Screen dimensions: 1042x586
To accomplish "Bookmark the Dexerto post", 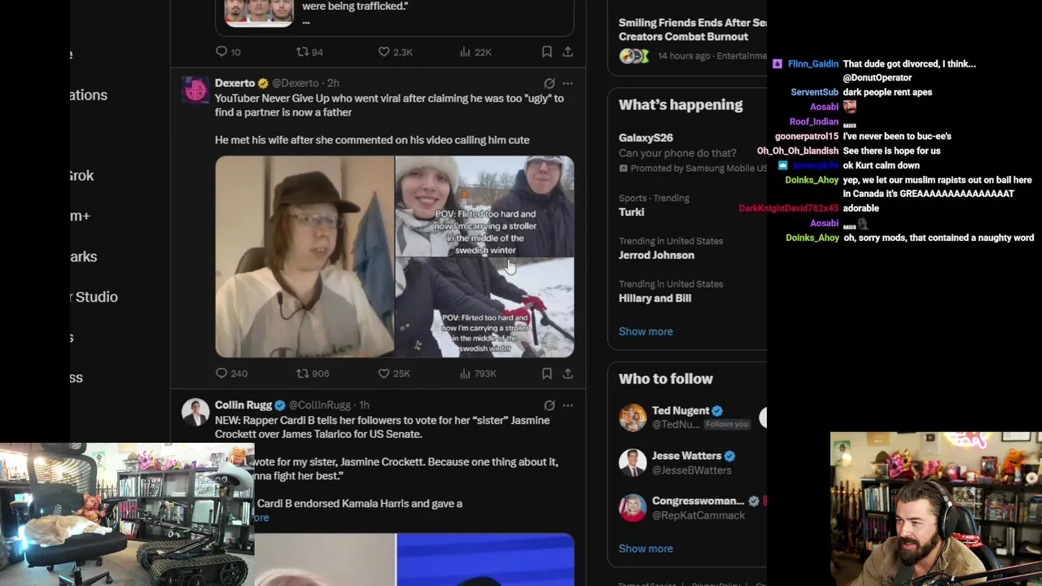I will pyautogui.click(x=547, y=374).
